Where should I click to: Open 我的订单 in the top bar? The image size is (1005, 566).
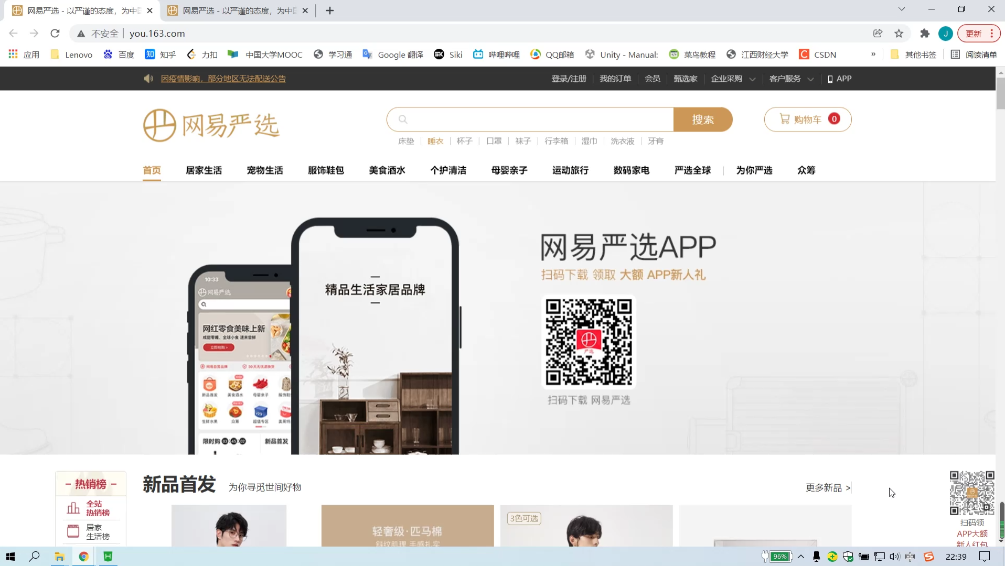(615, 79)
